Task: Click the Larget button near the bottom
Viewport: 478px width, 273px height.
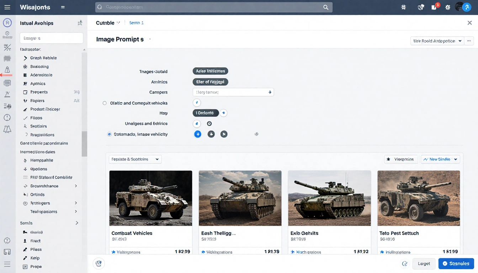Action: [x=424, y=263]
